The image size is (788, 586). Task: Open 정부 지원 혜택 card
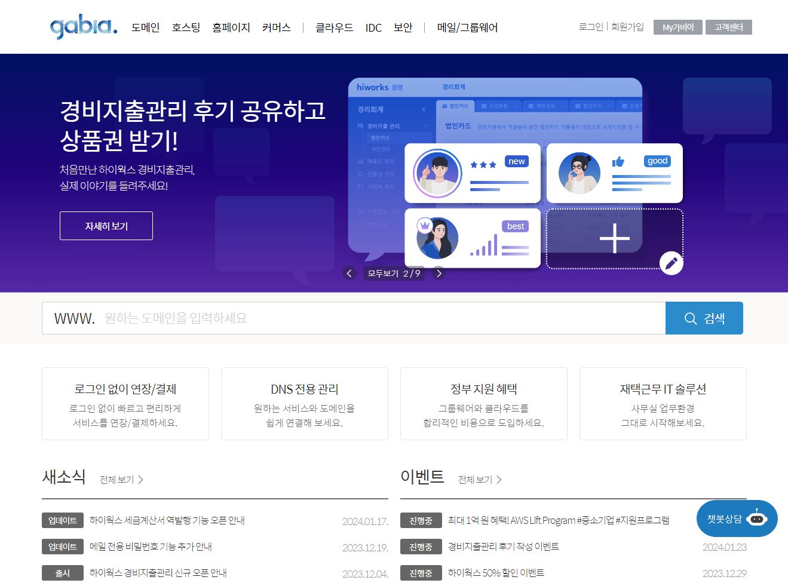point(484,404)
